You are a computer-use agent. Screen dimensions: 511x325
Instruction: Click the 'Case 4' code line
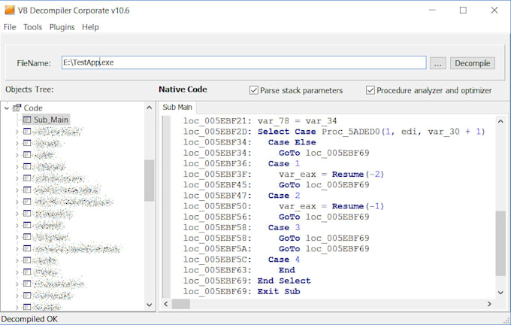[241, 260]
